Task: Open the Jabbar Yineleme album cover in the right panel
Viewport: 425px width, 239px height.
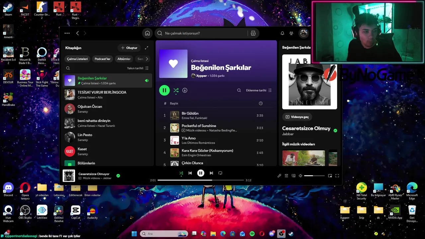Action: 309,82
